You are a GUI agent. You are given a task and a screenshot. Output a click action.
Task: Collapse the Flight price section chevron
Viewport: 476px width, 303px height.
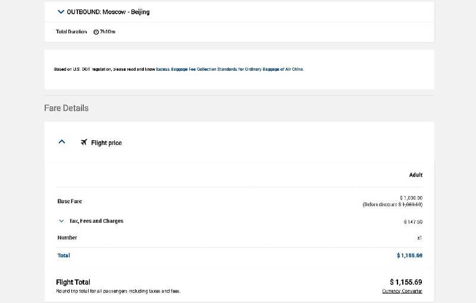(62, 141)
